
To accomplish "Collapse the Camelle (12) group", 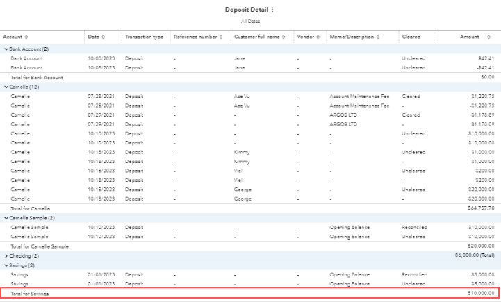I will pyautogui.click(x=6, y=87).
